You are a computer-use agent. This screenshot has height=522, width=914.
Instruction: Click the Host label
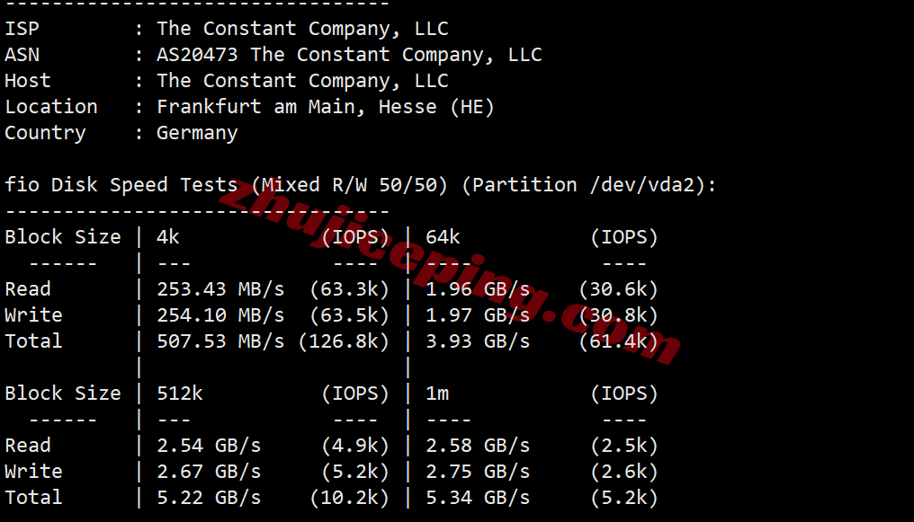(27, 81)
